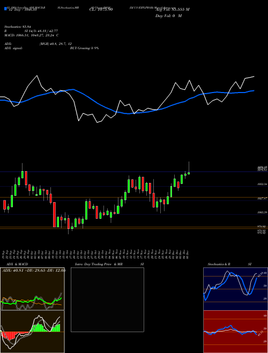Select the MACD: 1066.51, 1043.27, 23.24 line
268x353 pixels.
click(32, 35)
